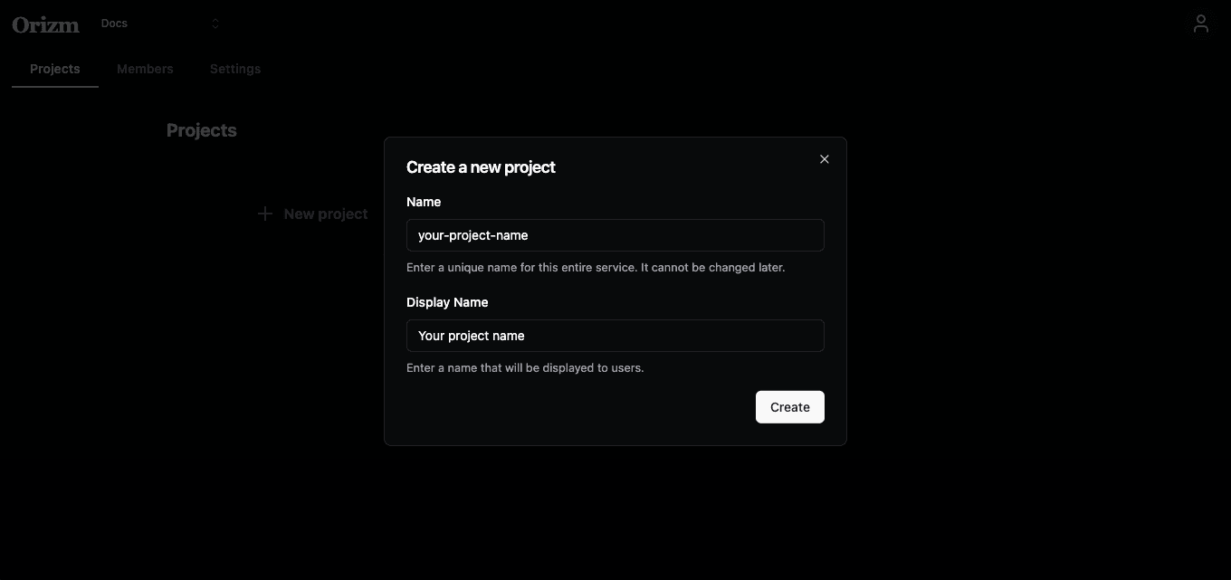Open the user profile icon

(x=1200, y=24)
